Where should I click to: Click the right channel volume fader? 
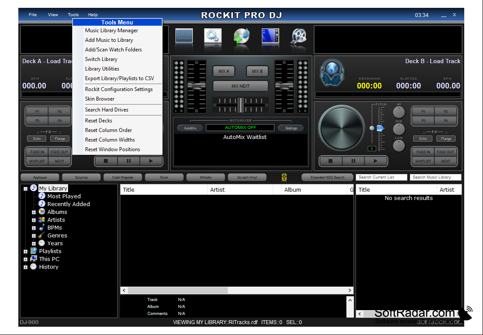pyautogui.click(x=284, y=86)
